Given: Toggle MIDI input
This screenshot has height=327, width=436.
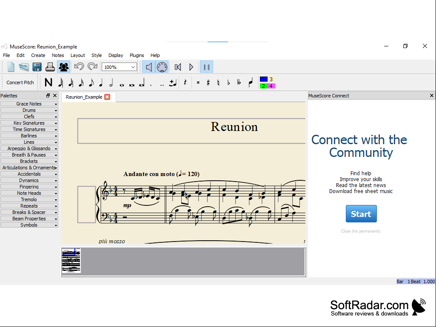Looking at the screenshot, I should pos(162,67).
